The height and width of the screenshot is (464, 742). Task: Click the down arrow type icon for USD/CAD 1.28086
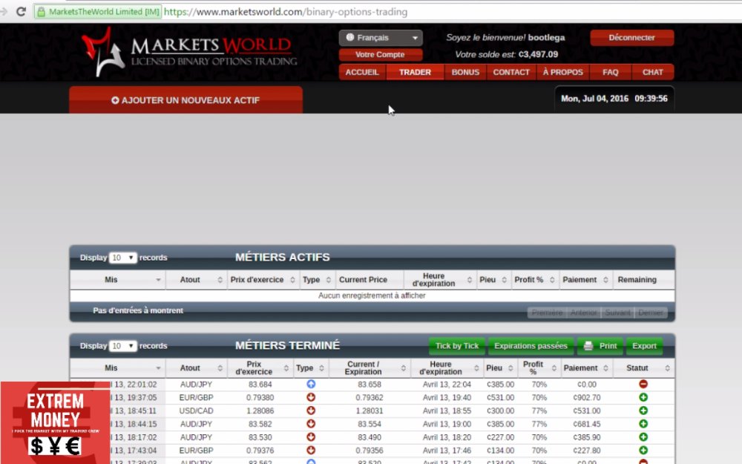tap(311, 411)
